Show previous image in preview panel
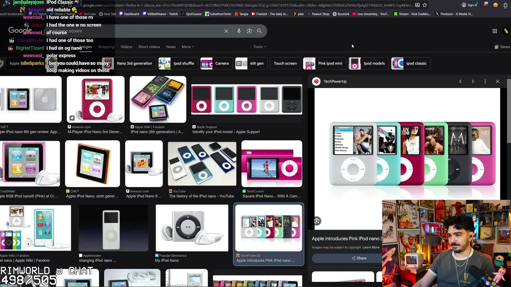Viewport: 511px width, 287px height. [x=460, y=81]
